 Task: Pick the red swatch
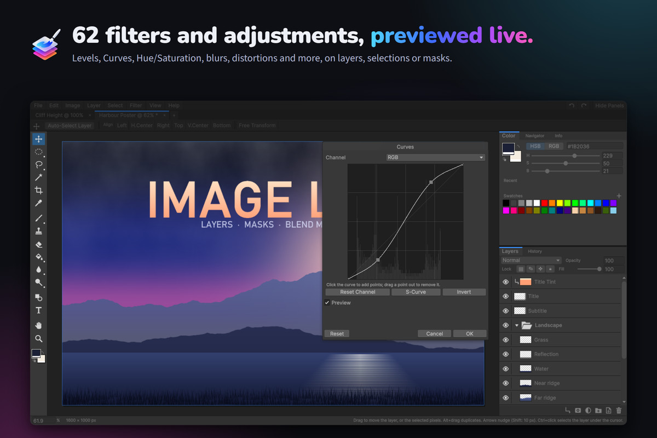tap(544, 203)
